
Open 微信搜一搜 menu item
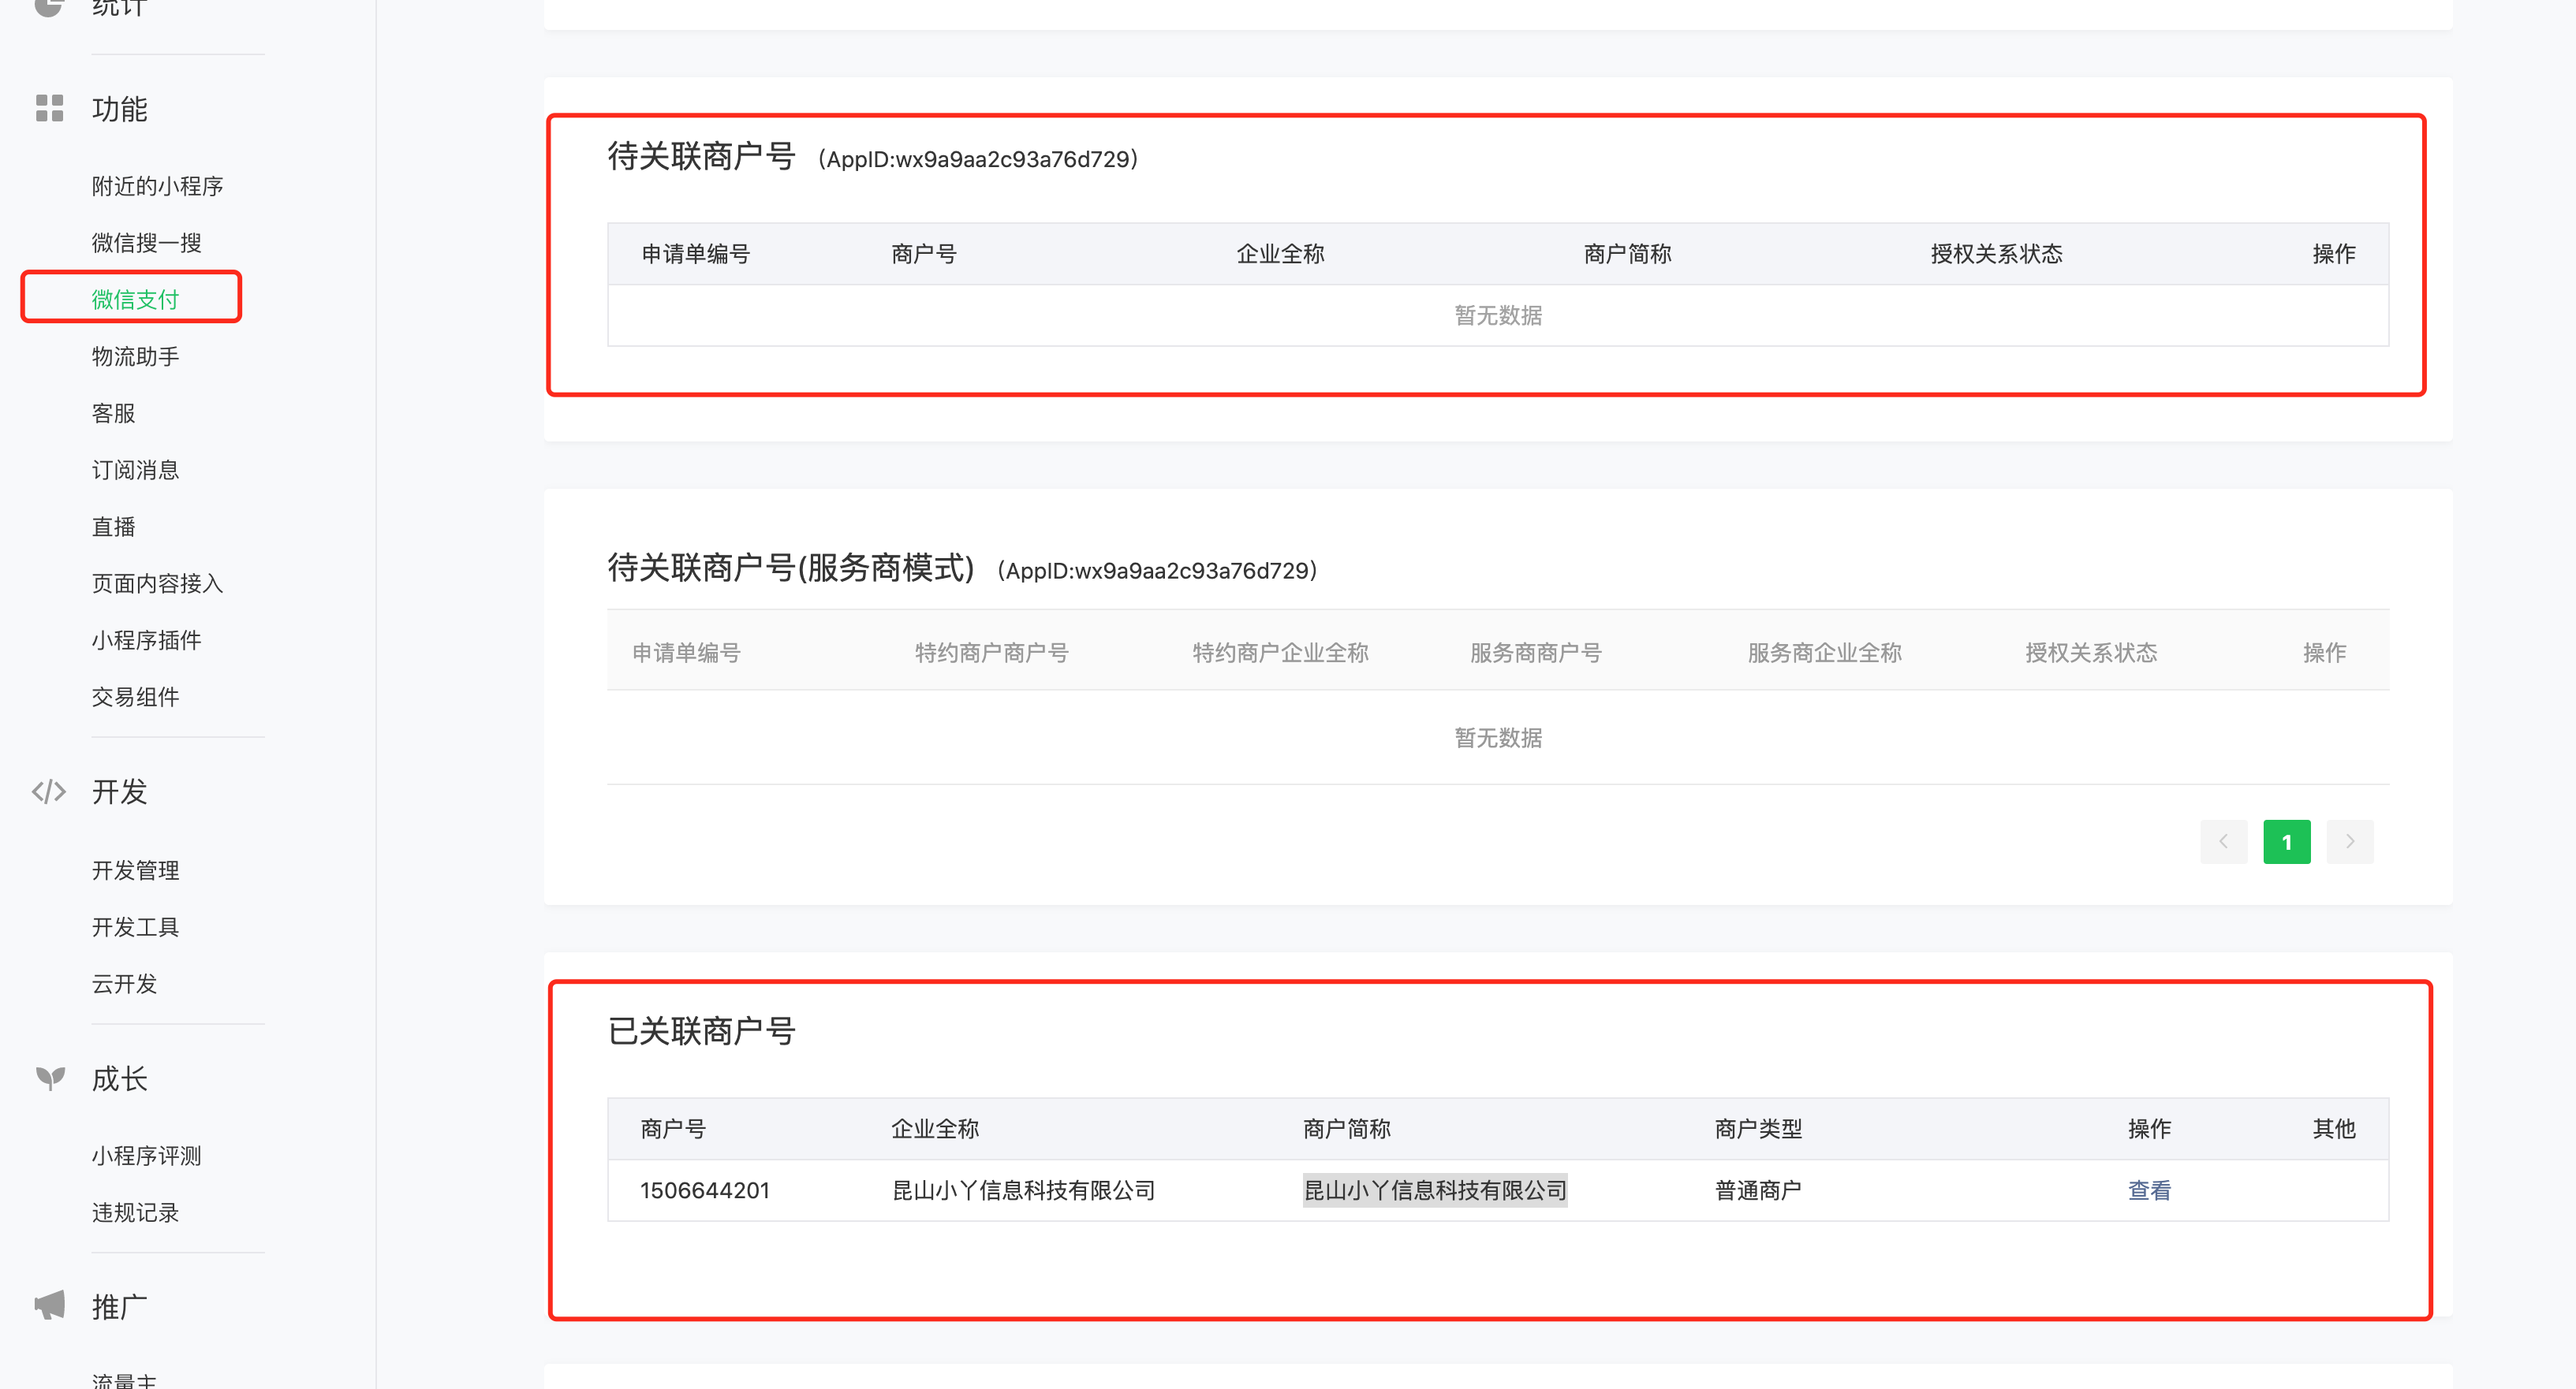pyautogui.click(x=146, y=243)
